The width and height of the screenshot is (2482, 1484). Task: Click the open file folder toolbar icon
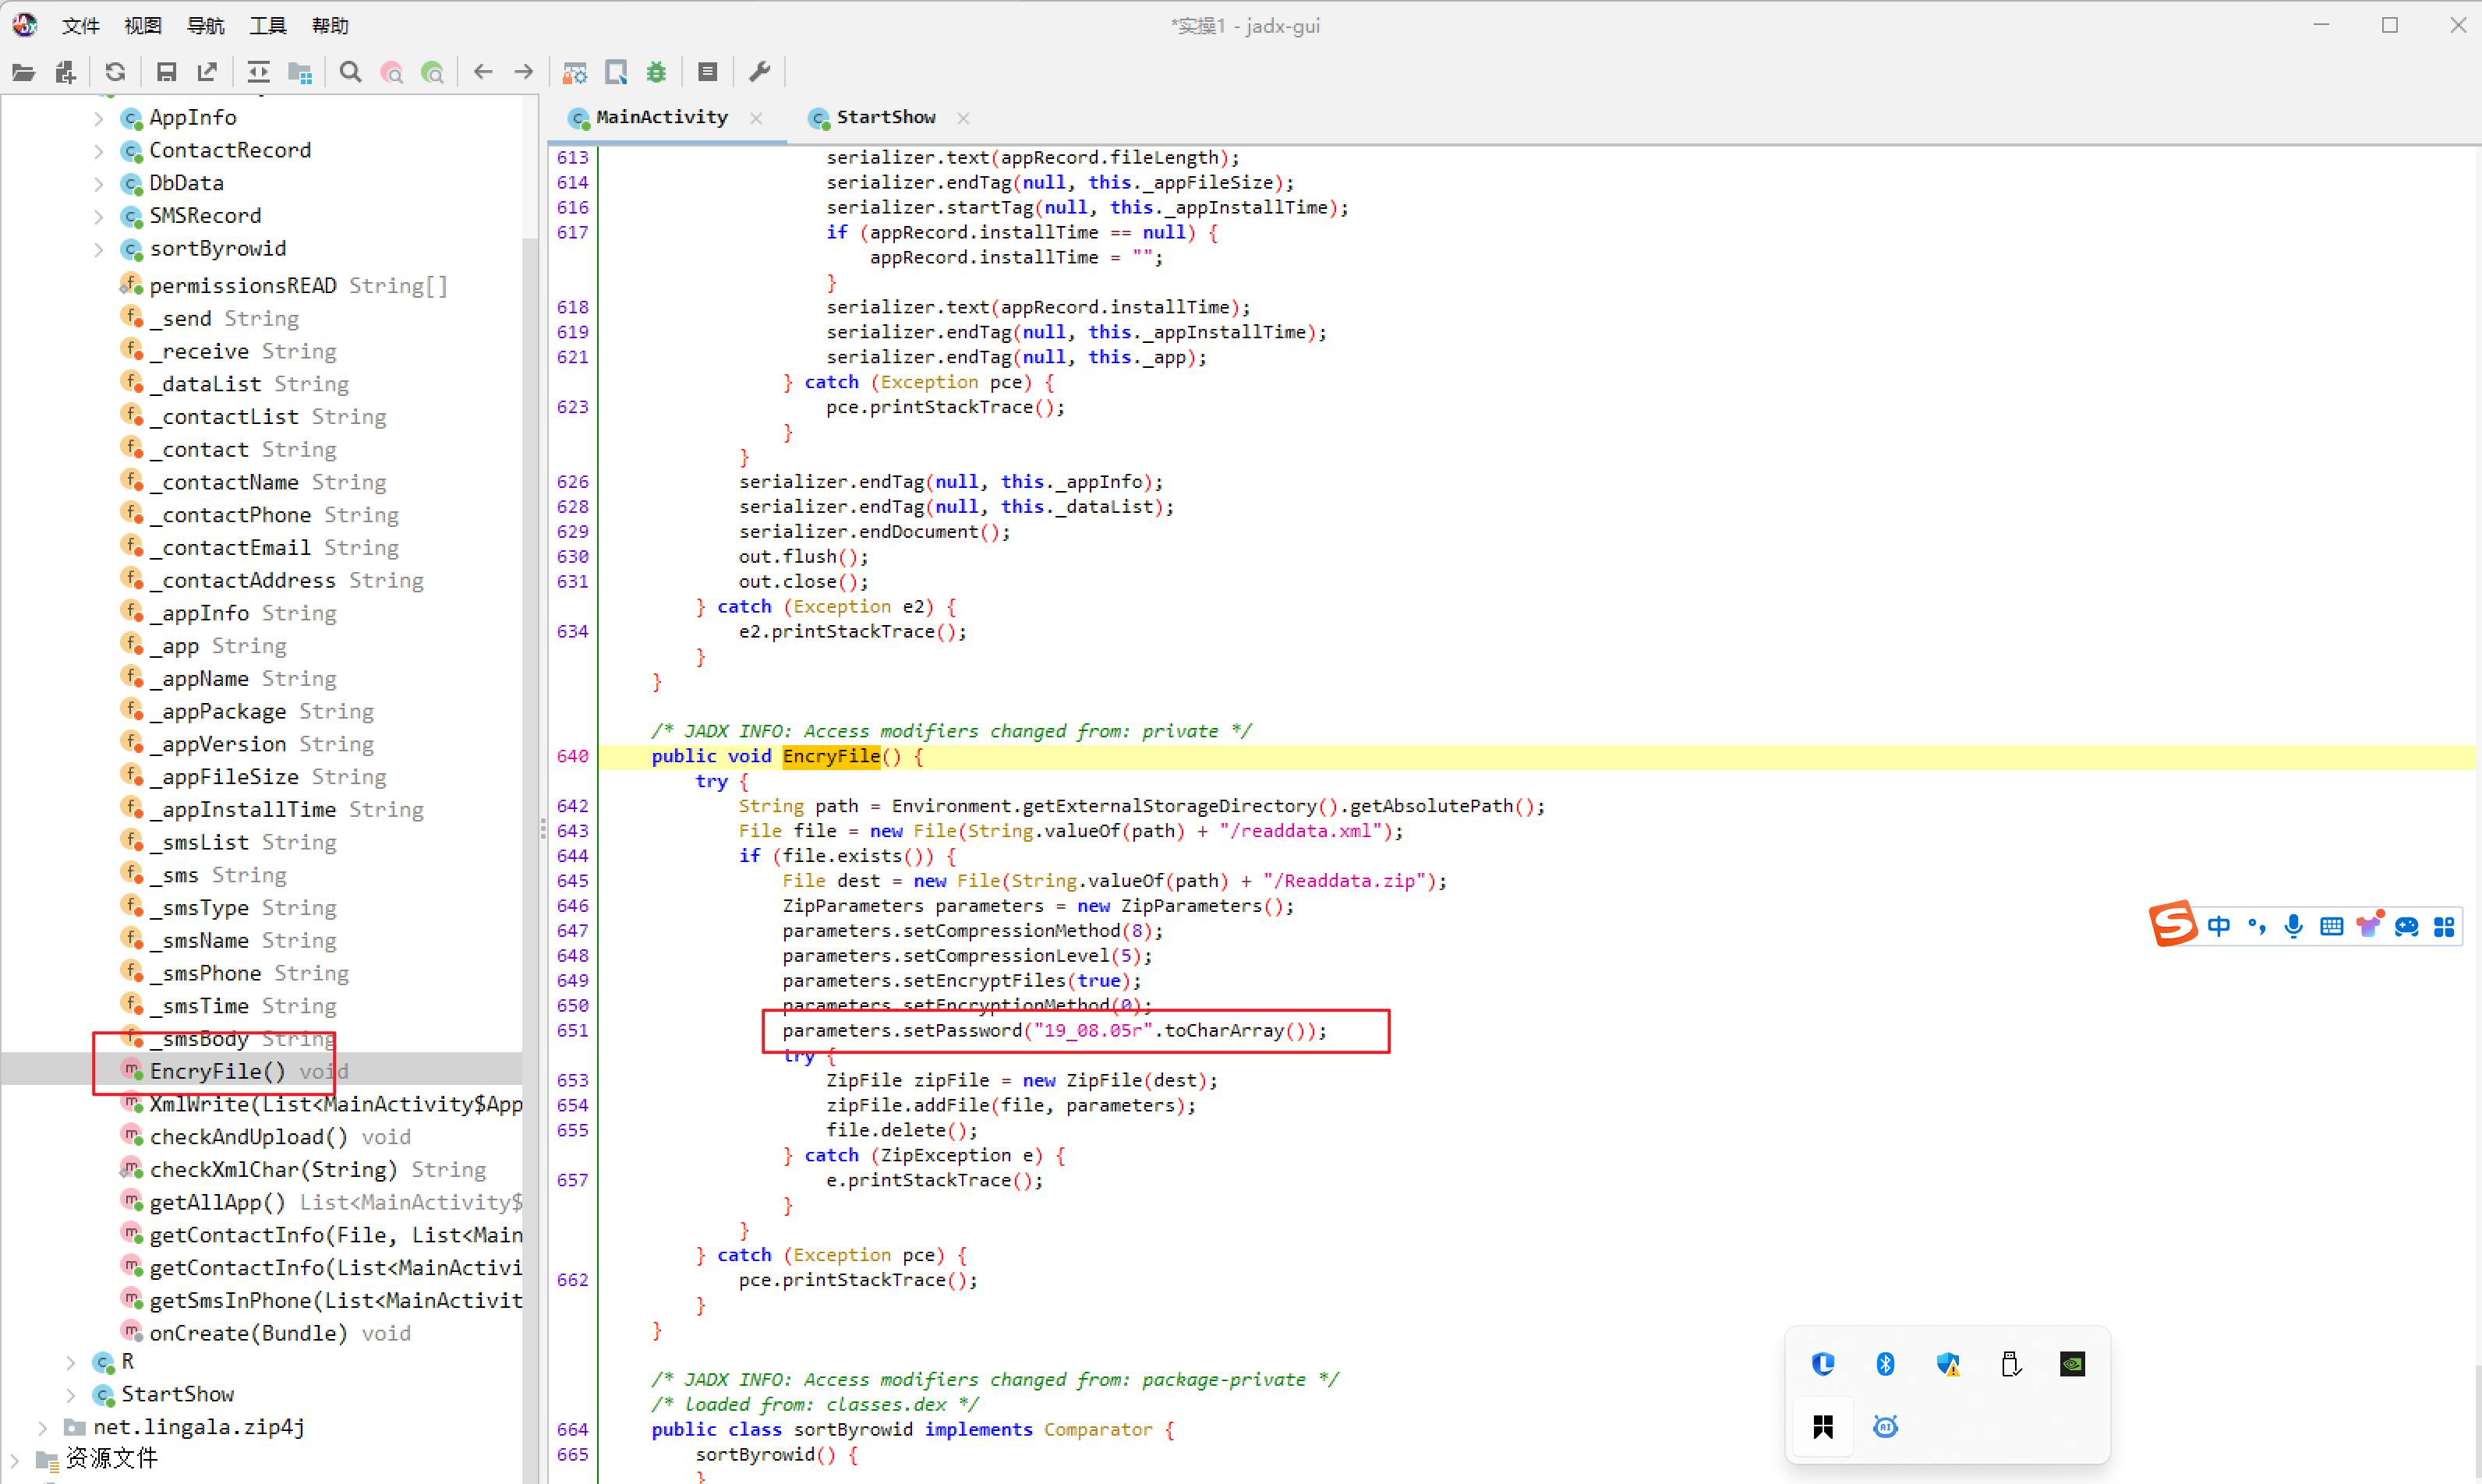[x=23, y=72]
